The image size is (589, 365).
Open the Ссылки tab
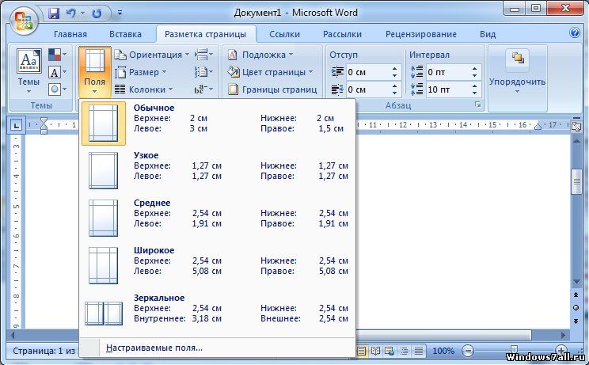click(x=284, y=34)
